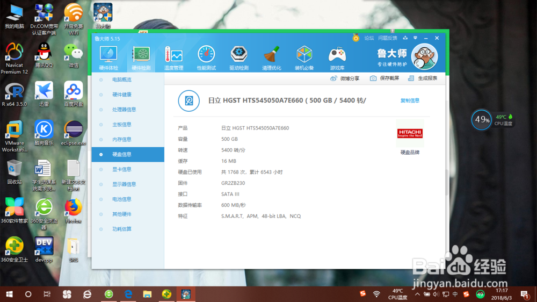Click 复制信息 copy info link
This screenshot has width=537, height=302.
coord(410,100)
